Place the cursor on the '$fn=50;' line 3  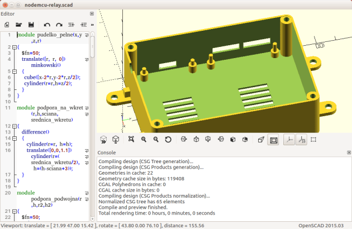31,53
